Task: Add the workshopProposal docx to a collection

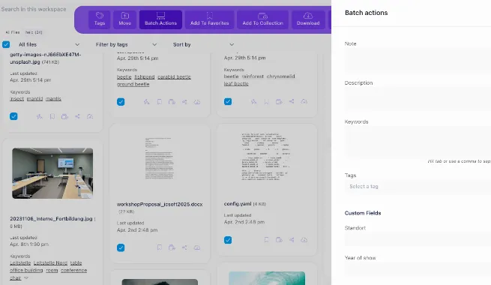Action: 172,247
